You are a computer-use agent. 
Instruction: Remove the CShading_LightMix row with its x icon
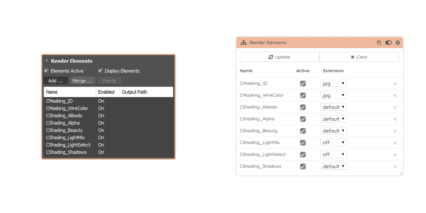[x=395, y=143]
